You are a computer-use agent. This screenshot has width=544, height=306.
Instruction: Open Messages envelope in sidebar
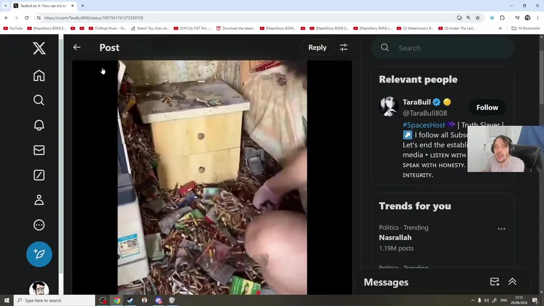(x=39, y=150)
